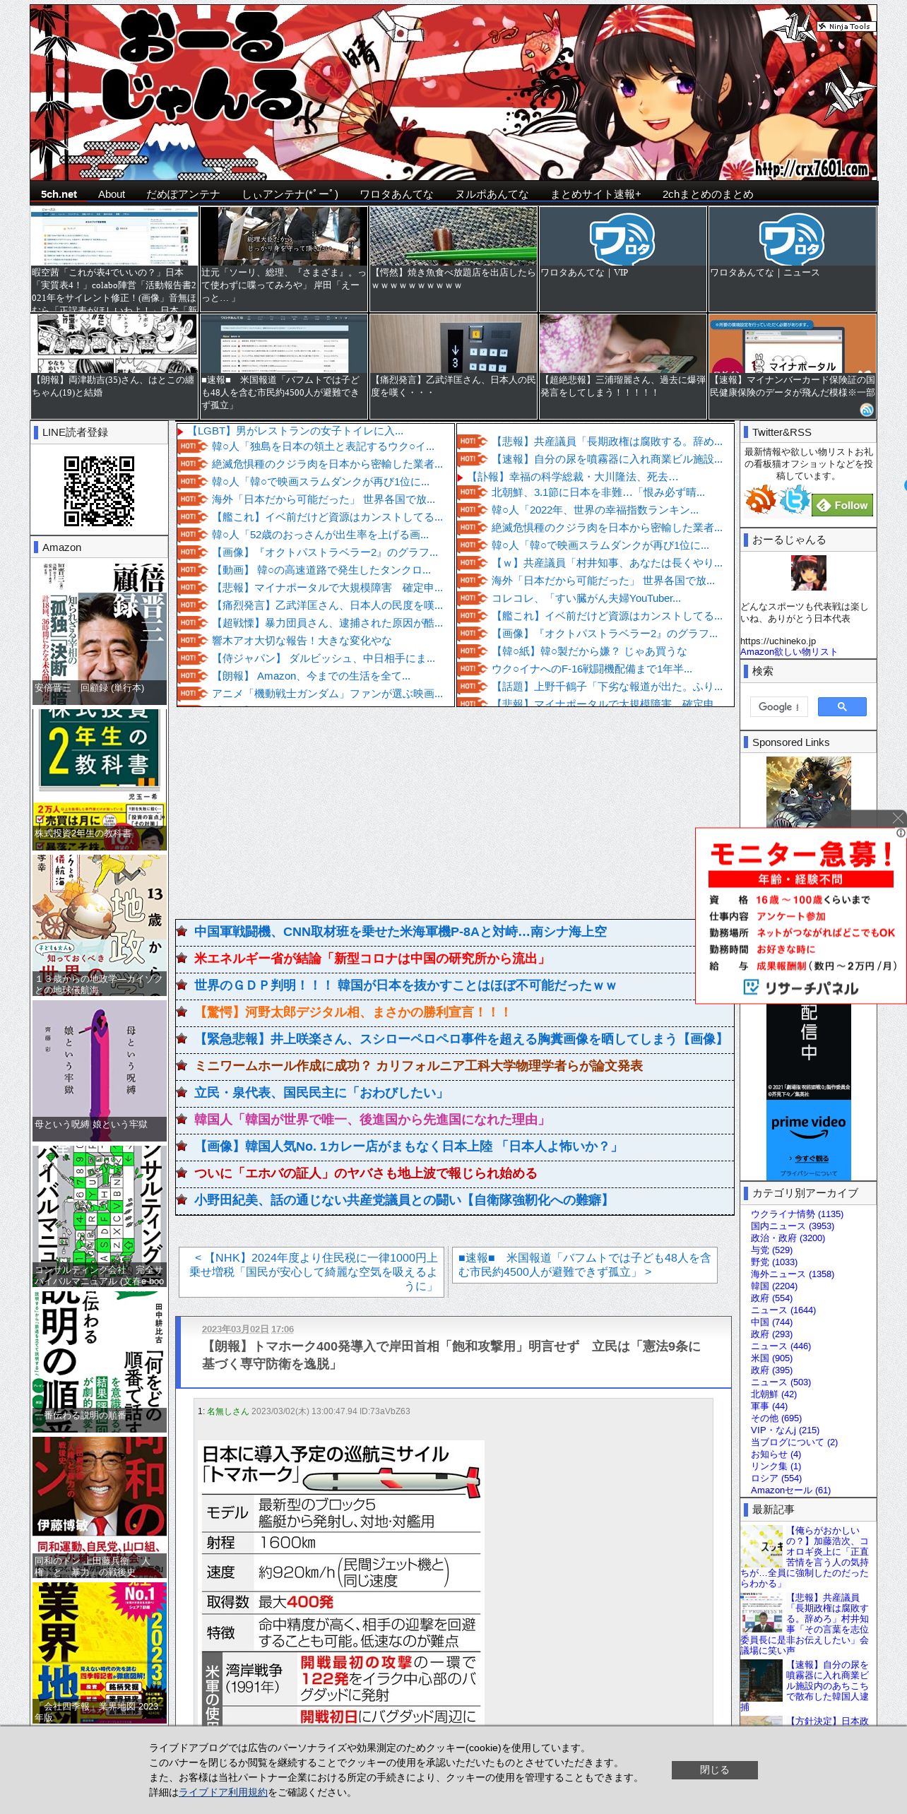Open headline 韓国人「韓国が世界で唯一
The height and width of the screenshot is (1814, 907).
pyautogui.click(x=371, y=1120)
